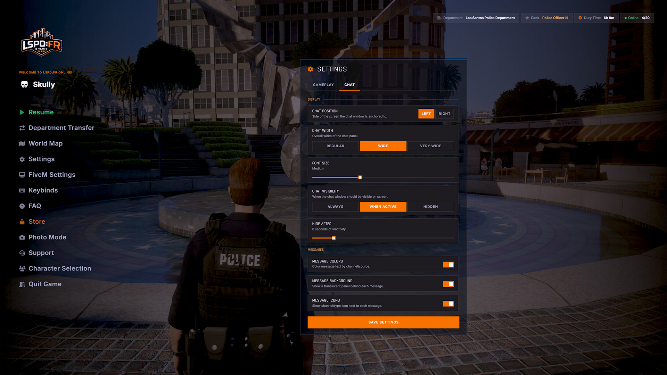Image resolution: width=667 pixels, height=375 pixels.
Task: Open FiveM Settings entry
Action: tap(52, 175)
